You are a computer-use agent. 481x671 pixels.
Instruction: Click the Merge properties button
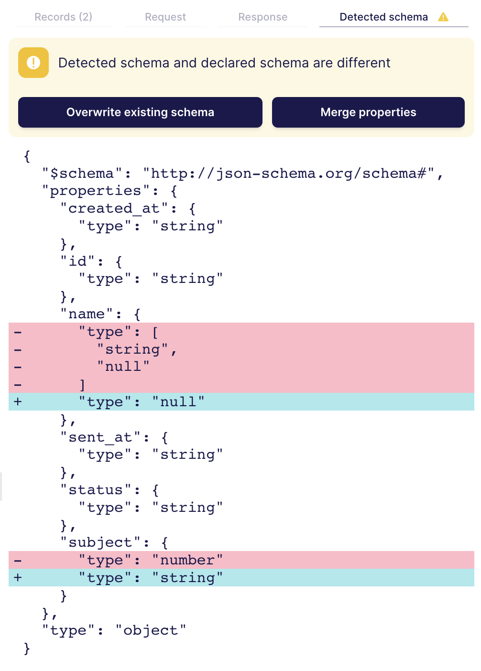[x=368, y=112]
